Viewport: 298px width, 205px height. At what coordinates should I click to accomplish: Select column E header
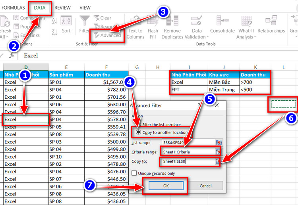click(x=66, y=67)
